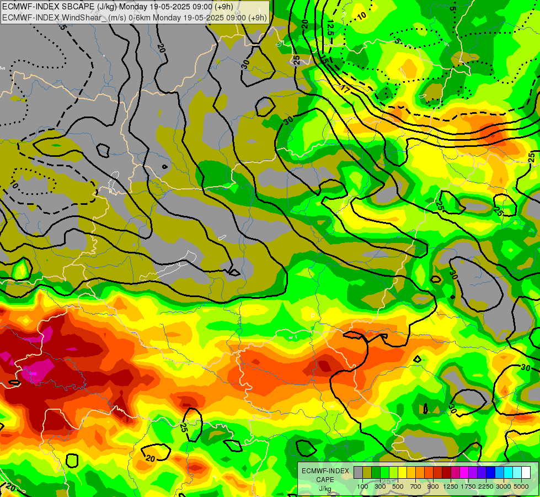The width and height of the screenshot is (540, 497).
Task: Click the gray legend swatch below 100
Action: click(x=358, y=472)
